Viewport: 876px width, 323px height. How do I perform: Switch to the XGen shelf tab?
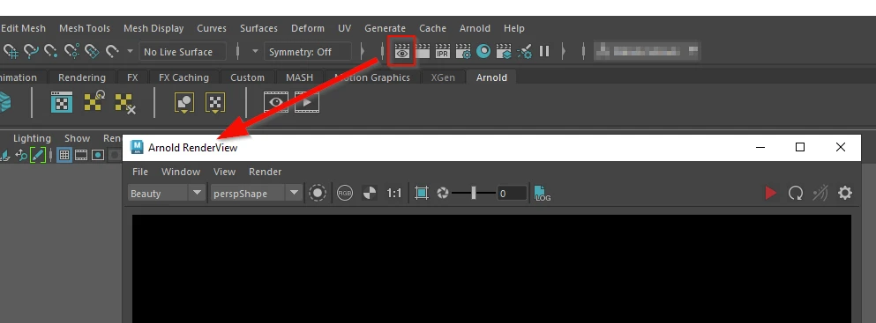click(x=443, y=77)
